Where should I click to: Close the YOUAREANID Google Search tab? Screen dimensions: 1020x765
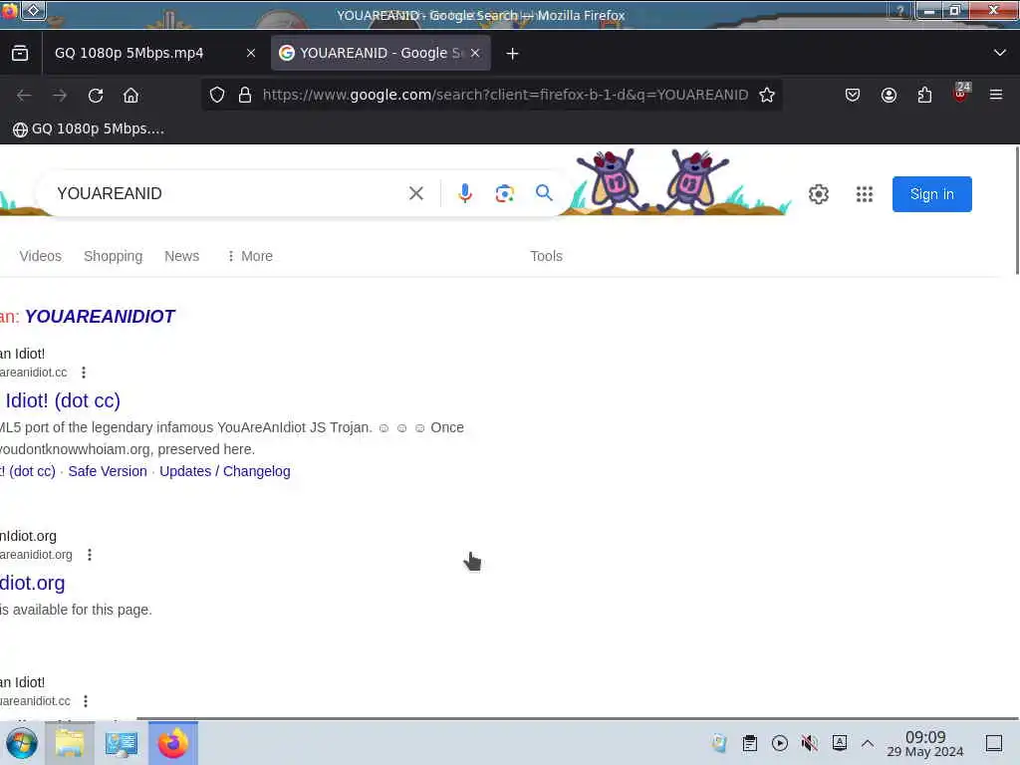click(x=475, y=54)
